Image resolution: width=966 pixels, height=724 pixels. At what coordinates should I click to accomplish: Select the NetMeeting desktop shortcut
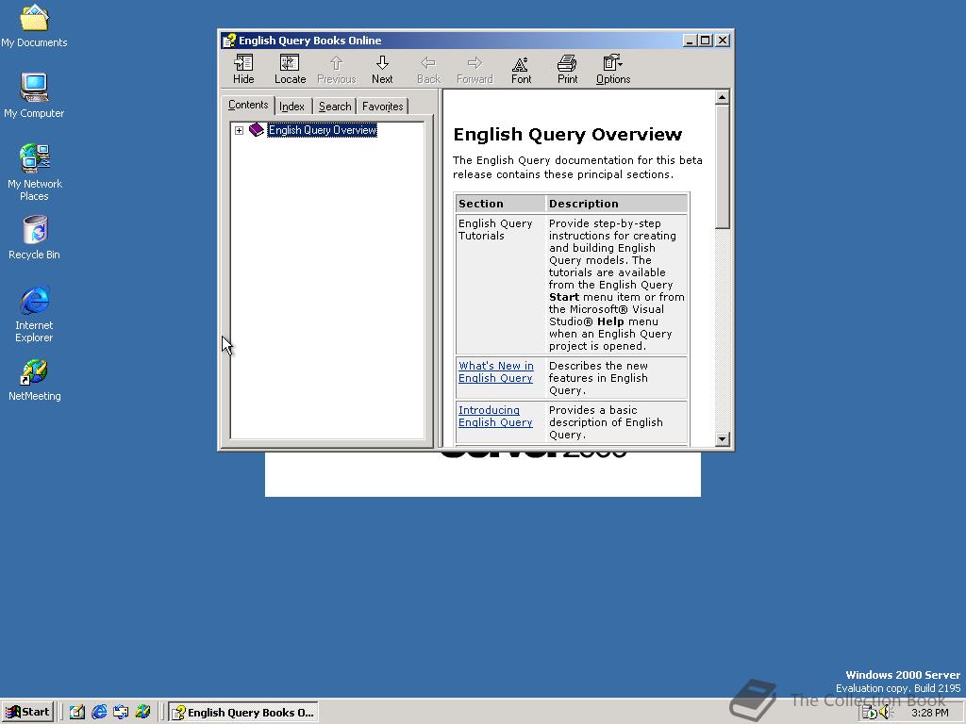pos(35,381)
